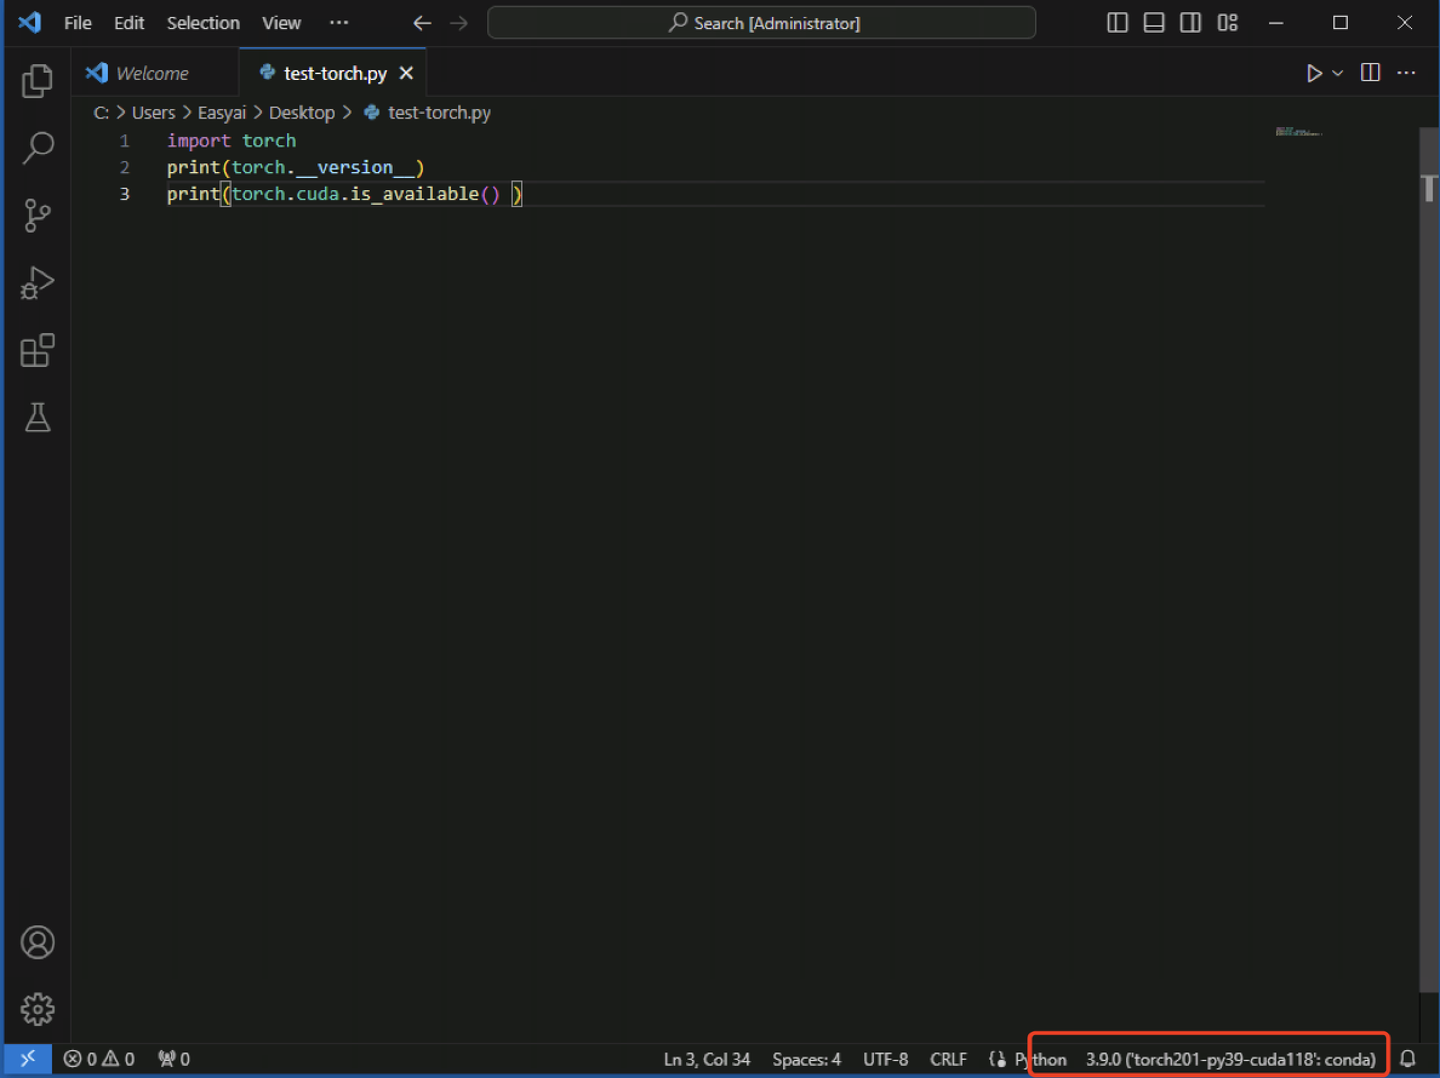The width and height of the screenshot is (1440, 1078).
Task: Select the conda Python 3.9.0 interpreter
Action: coord(1230,1059)
